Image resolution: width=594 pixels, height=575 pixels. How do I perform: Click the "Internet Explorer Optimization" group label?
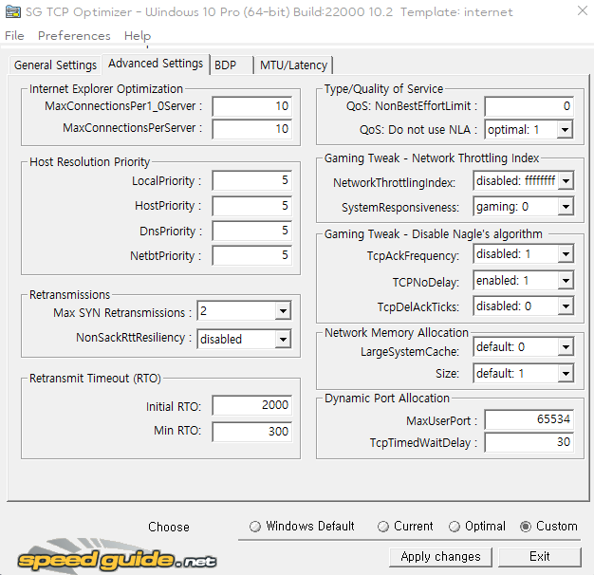point(106,88)
